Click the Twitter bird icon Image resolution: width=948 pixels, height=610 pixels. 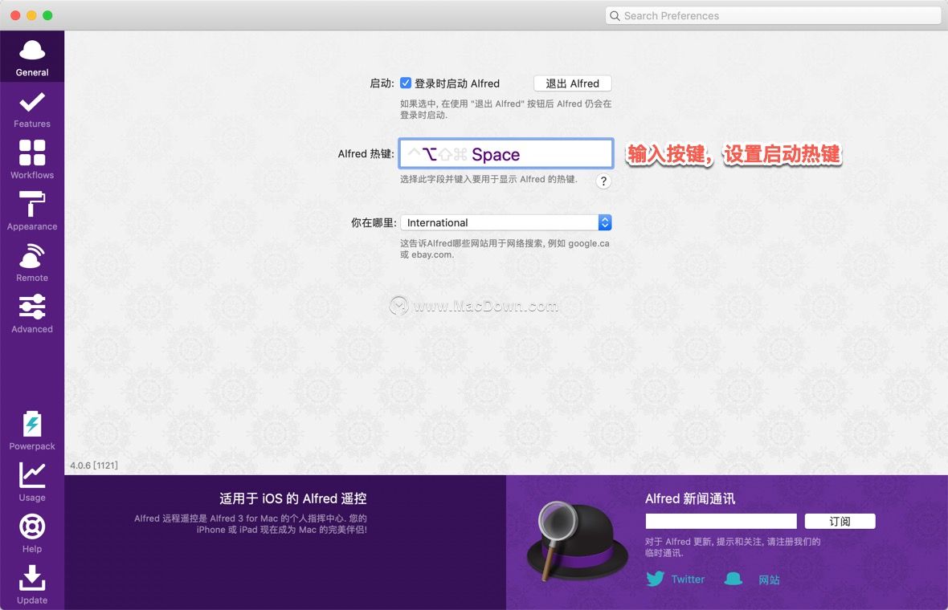(656, 579)
